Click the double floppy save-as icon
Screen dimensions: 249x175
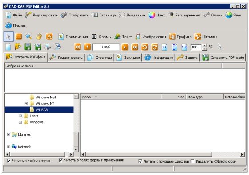pos(38,47)
